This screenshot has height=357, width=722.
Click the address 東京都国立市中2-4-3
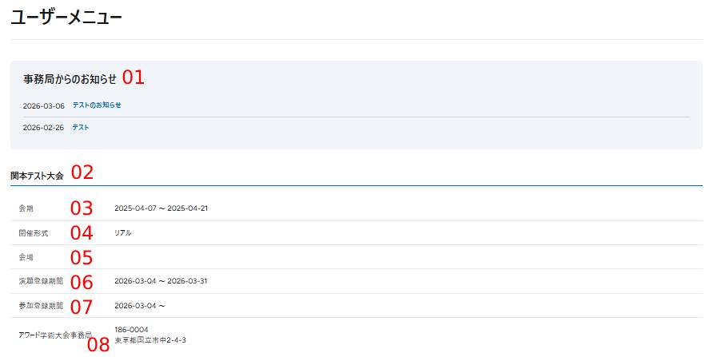(x=150, y=340)
